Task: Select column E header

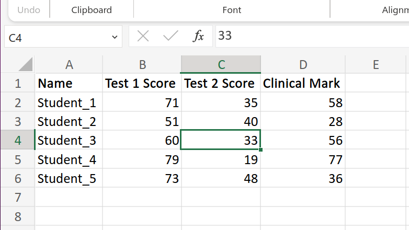Action: (376, 64)
